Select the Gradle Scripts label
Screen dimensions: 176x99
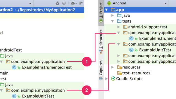pos(129,79)
